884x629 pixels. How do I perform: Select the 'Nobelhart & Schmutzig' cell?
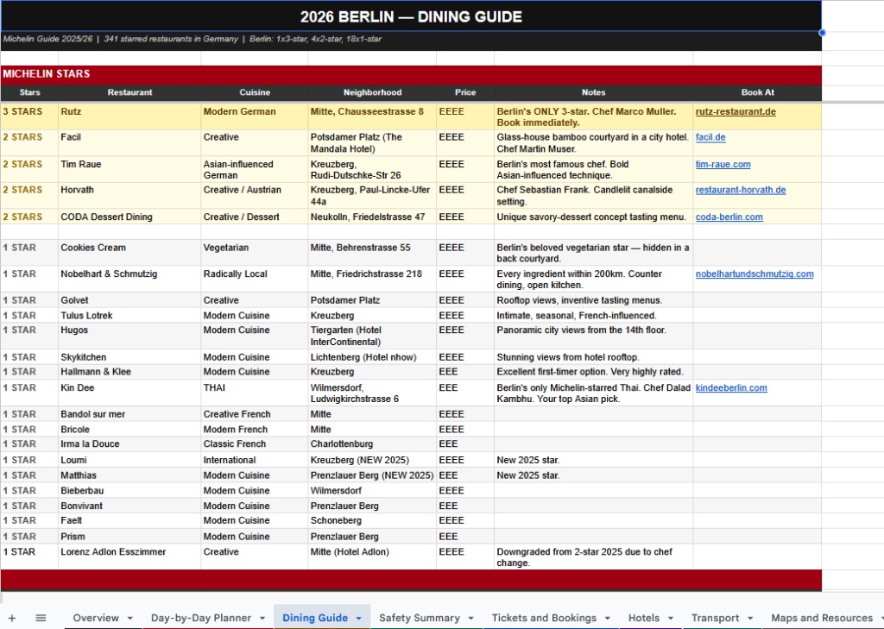click(129, 279)
